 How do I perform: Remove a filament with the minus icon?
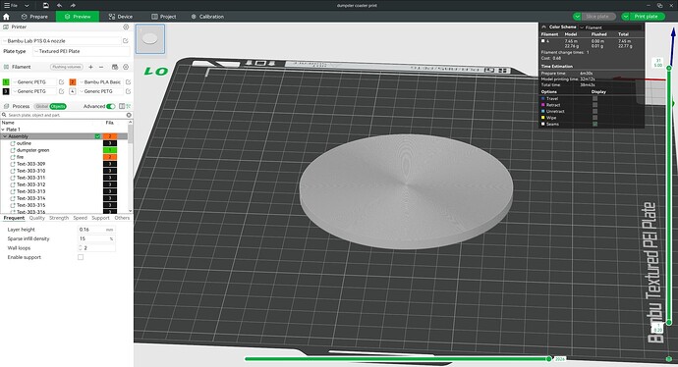[x=101, y=67]
